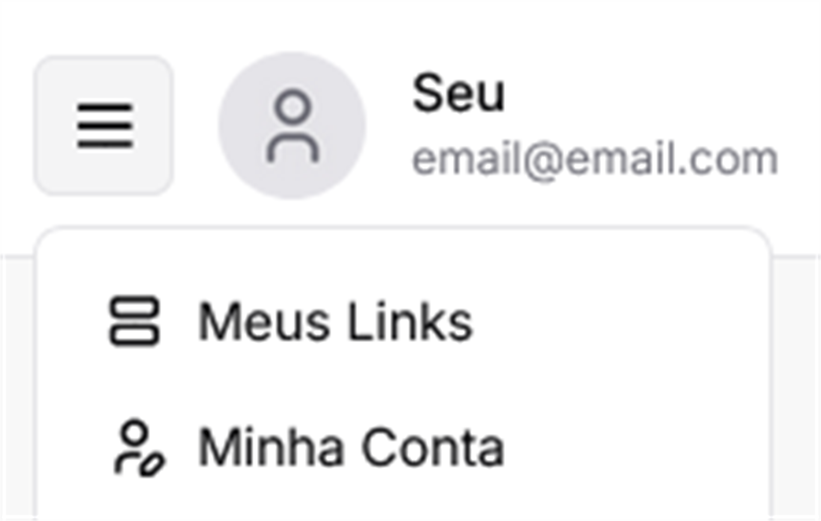
Task: Open the Meus Links menu item
Action: click(335, 321)
